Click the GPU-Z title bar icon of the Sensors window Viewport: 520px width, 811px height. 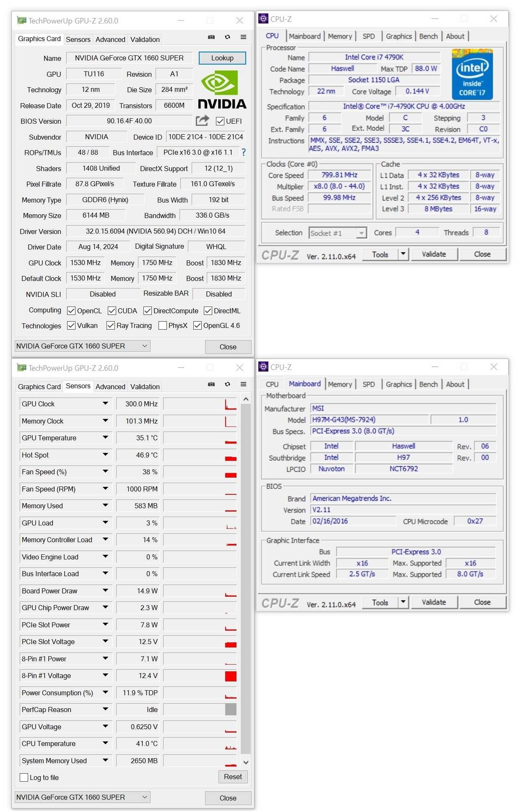(x=21, y=367)
